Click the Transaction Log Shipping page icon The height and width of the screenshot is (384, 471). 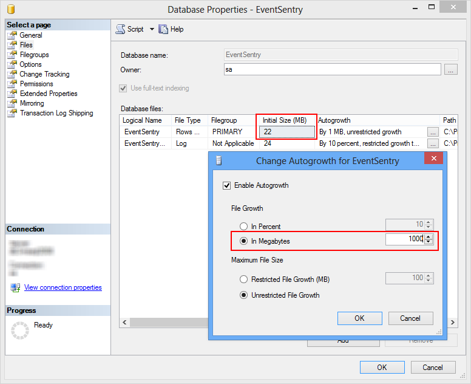[x=12, y=113]
